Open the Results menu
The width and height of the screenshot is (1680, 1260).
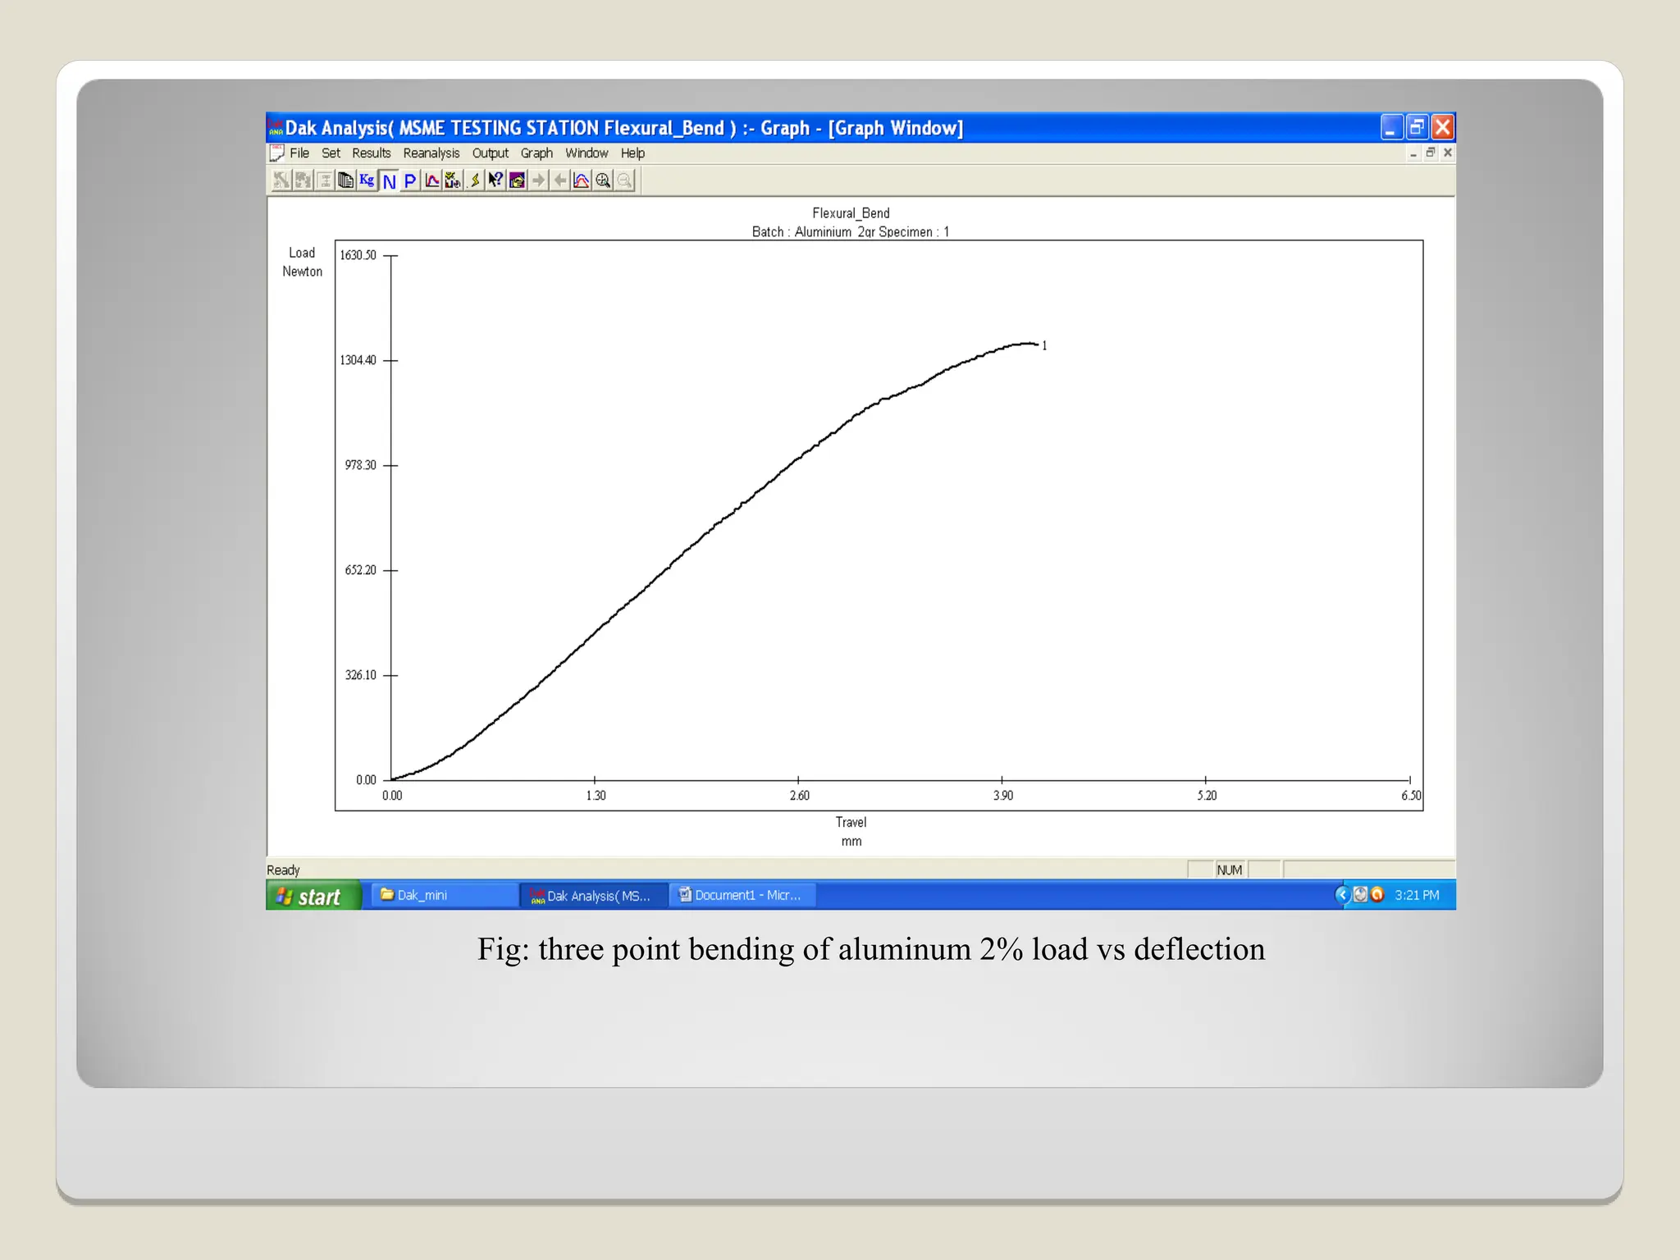(x=372, y=153)
